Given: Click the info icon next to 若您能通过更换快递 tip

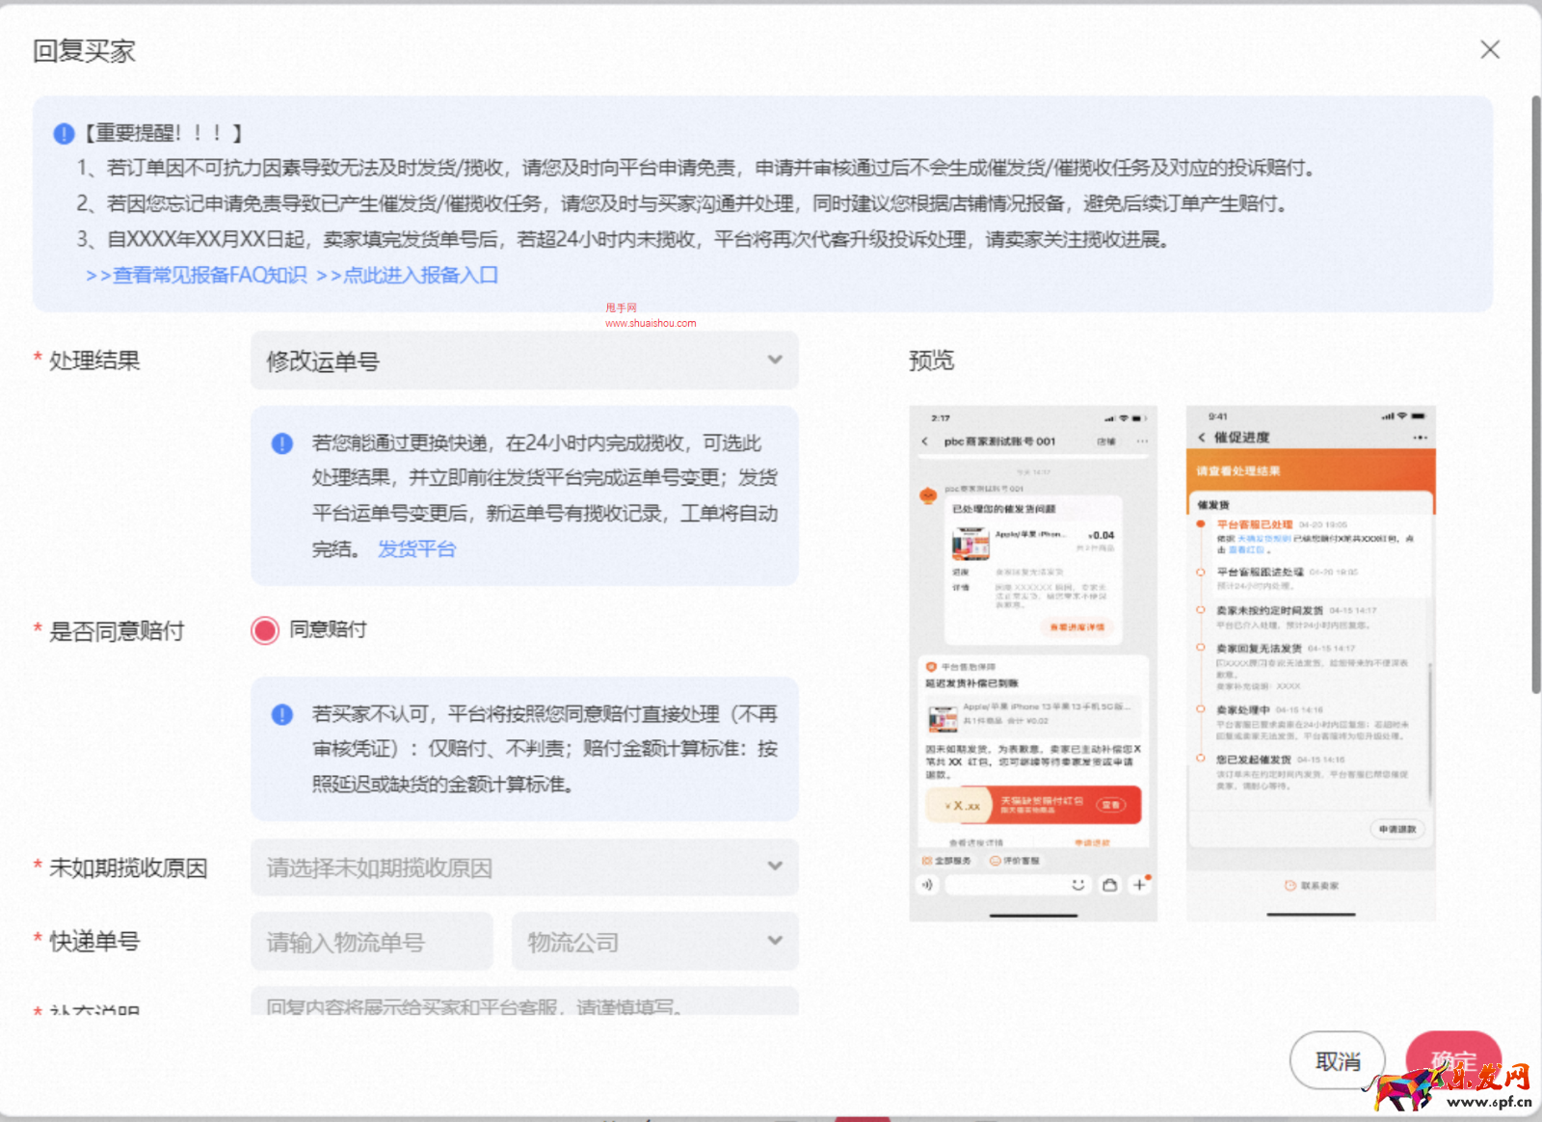Looking at the screenshot, I should [x=281, y=443].
